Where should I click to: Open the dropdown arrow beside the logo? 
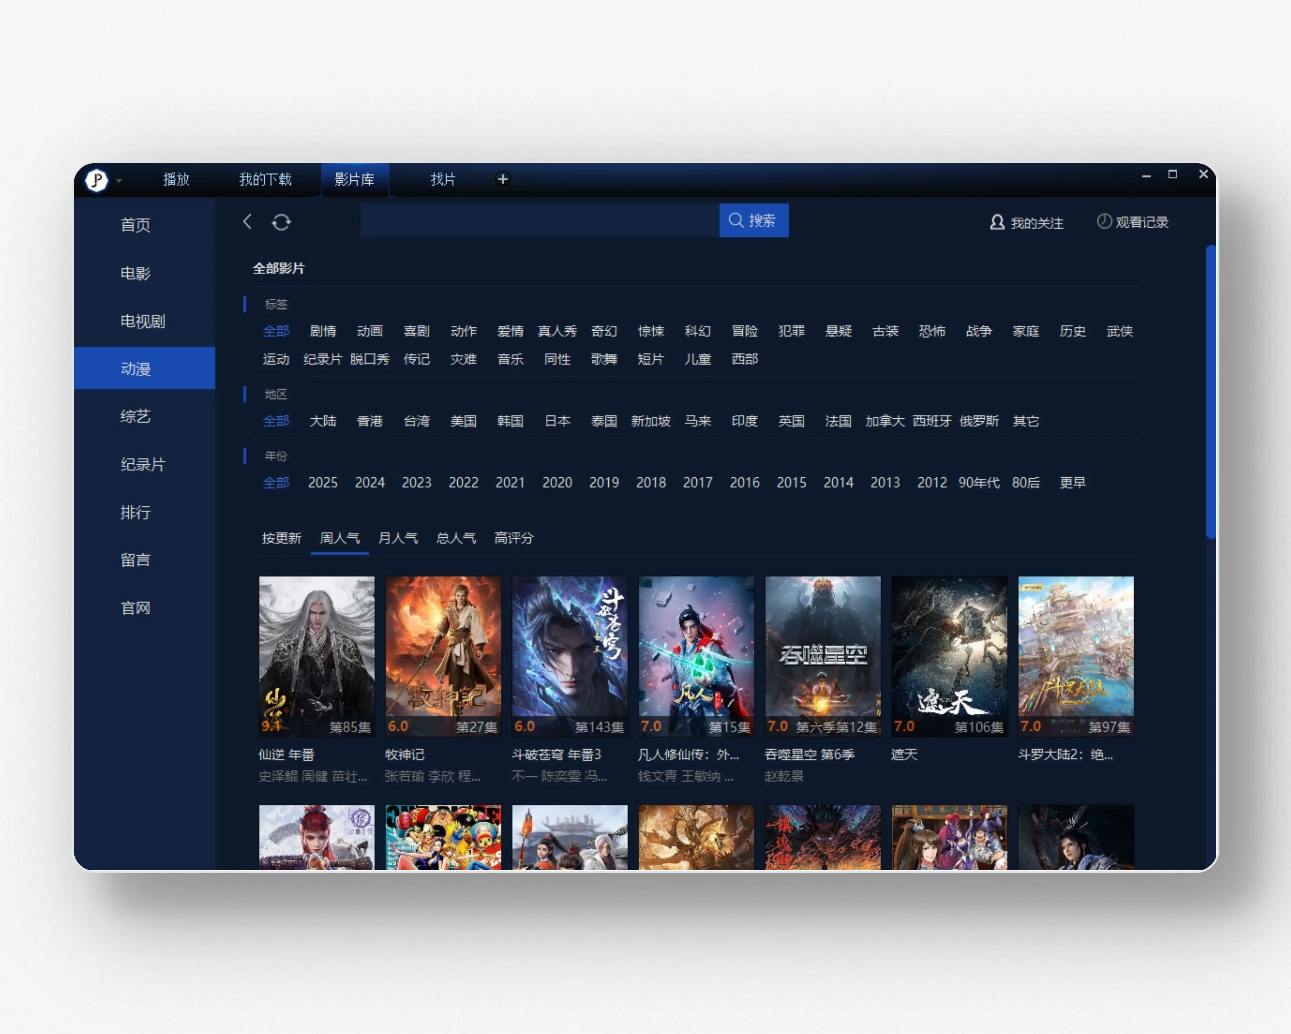(x=119, y=180)
